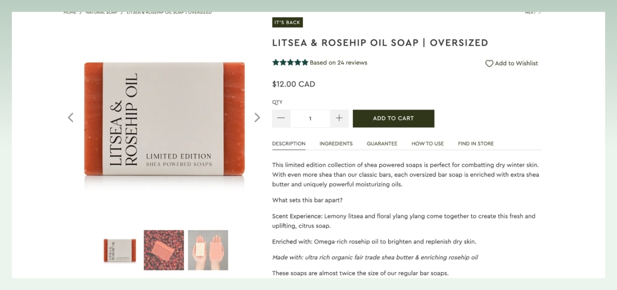Click the minus icon to decrease quantity
This screenshot has width=617, height=290.
(x=281, y=118)
